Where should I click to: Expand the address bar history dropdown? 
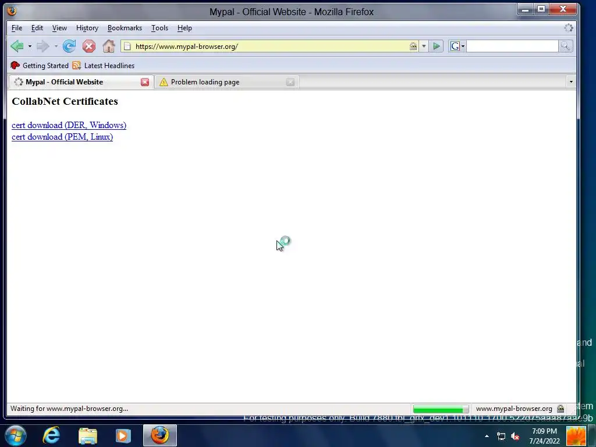[x=424, y=47]
